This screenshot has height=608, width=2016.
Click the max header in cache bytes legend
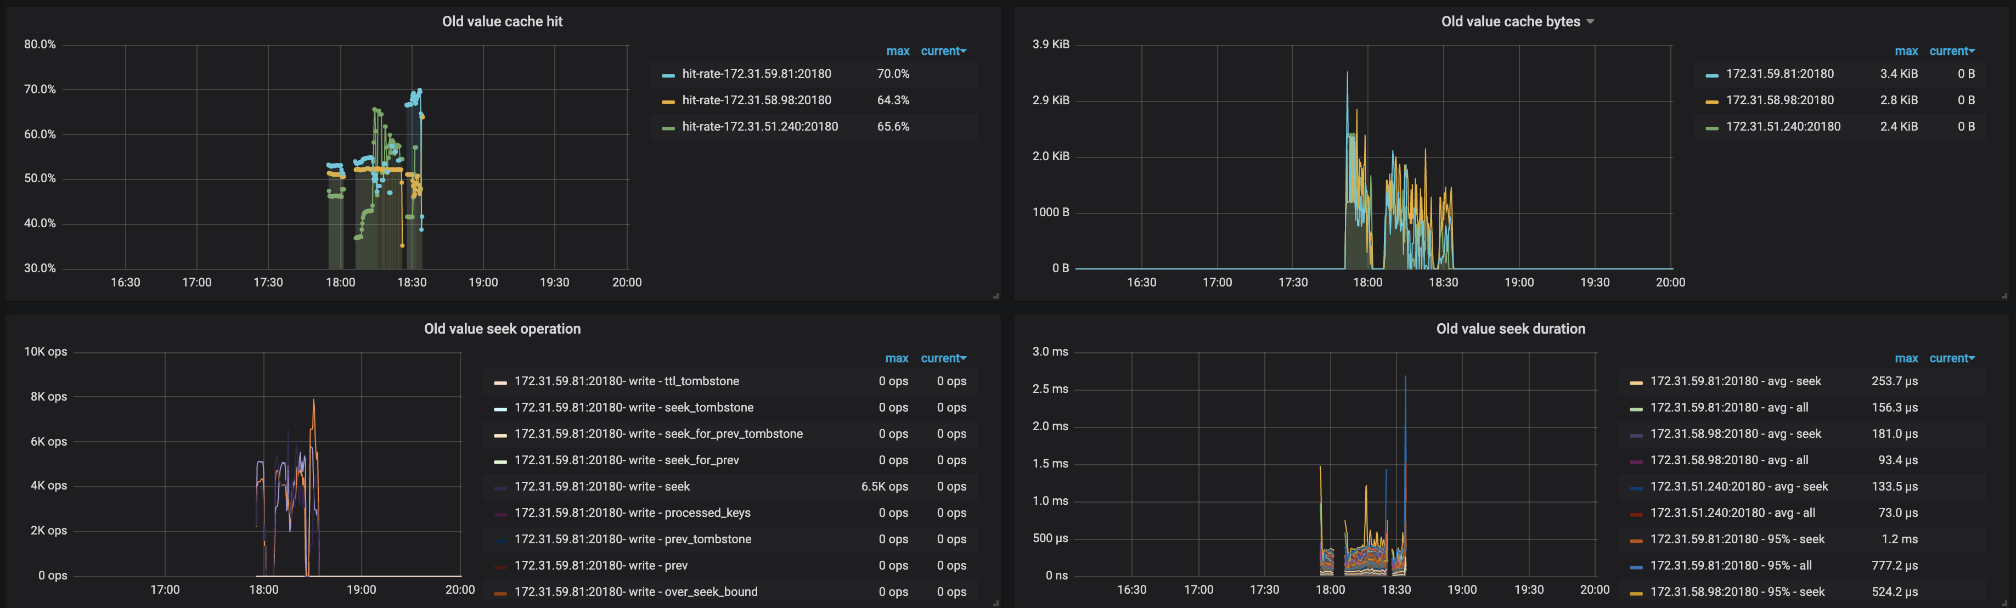1906,51
